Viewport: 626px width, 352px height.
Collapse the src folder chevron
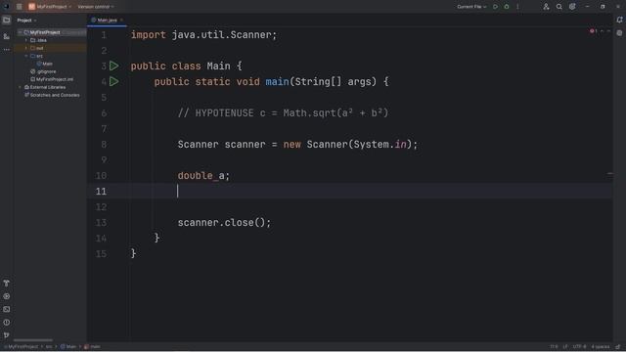click(x=26, y=56)
